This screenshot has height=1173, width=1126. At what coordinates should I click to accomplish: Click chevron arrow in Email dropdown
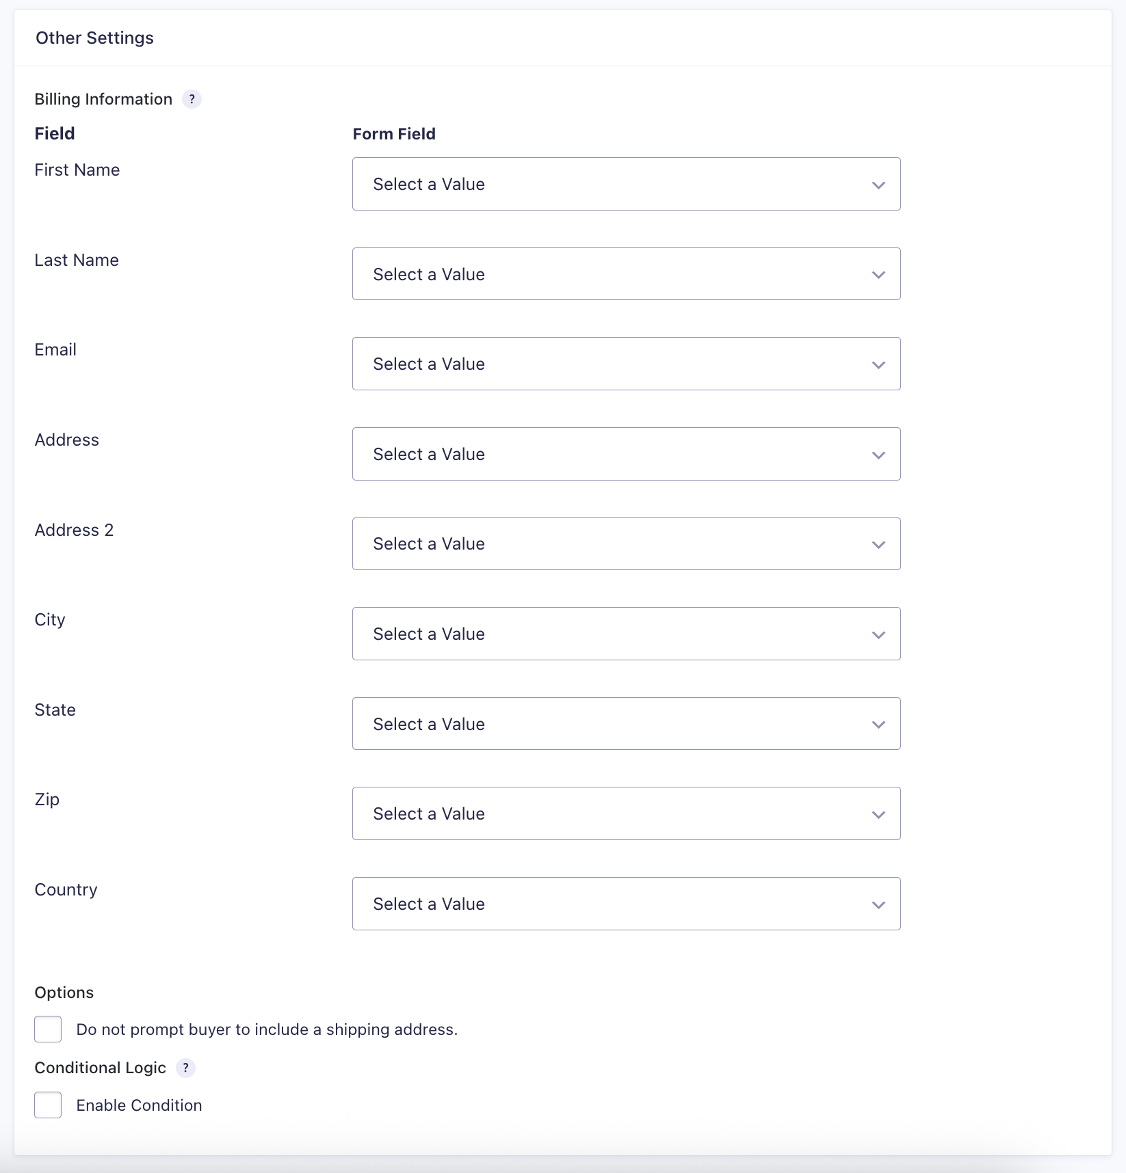pyautogui.click(x=878, y=364)
